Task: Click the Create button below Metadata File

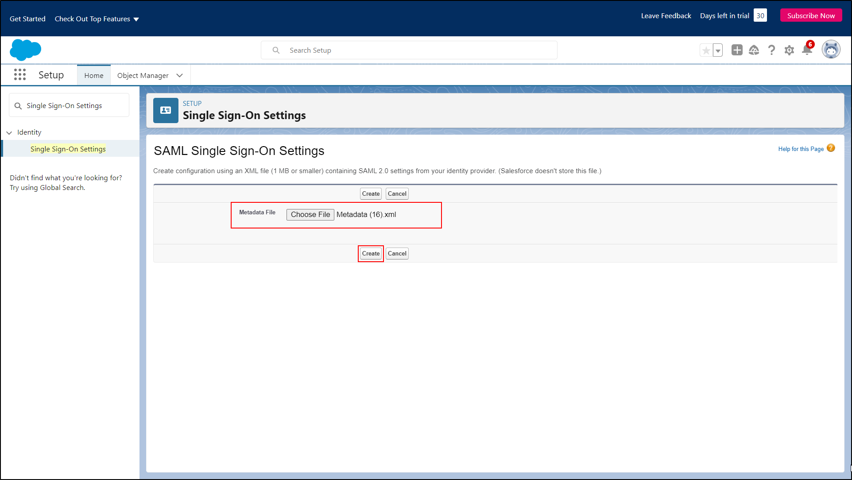Action: tap(371, 253)
